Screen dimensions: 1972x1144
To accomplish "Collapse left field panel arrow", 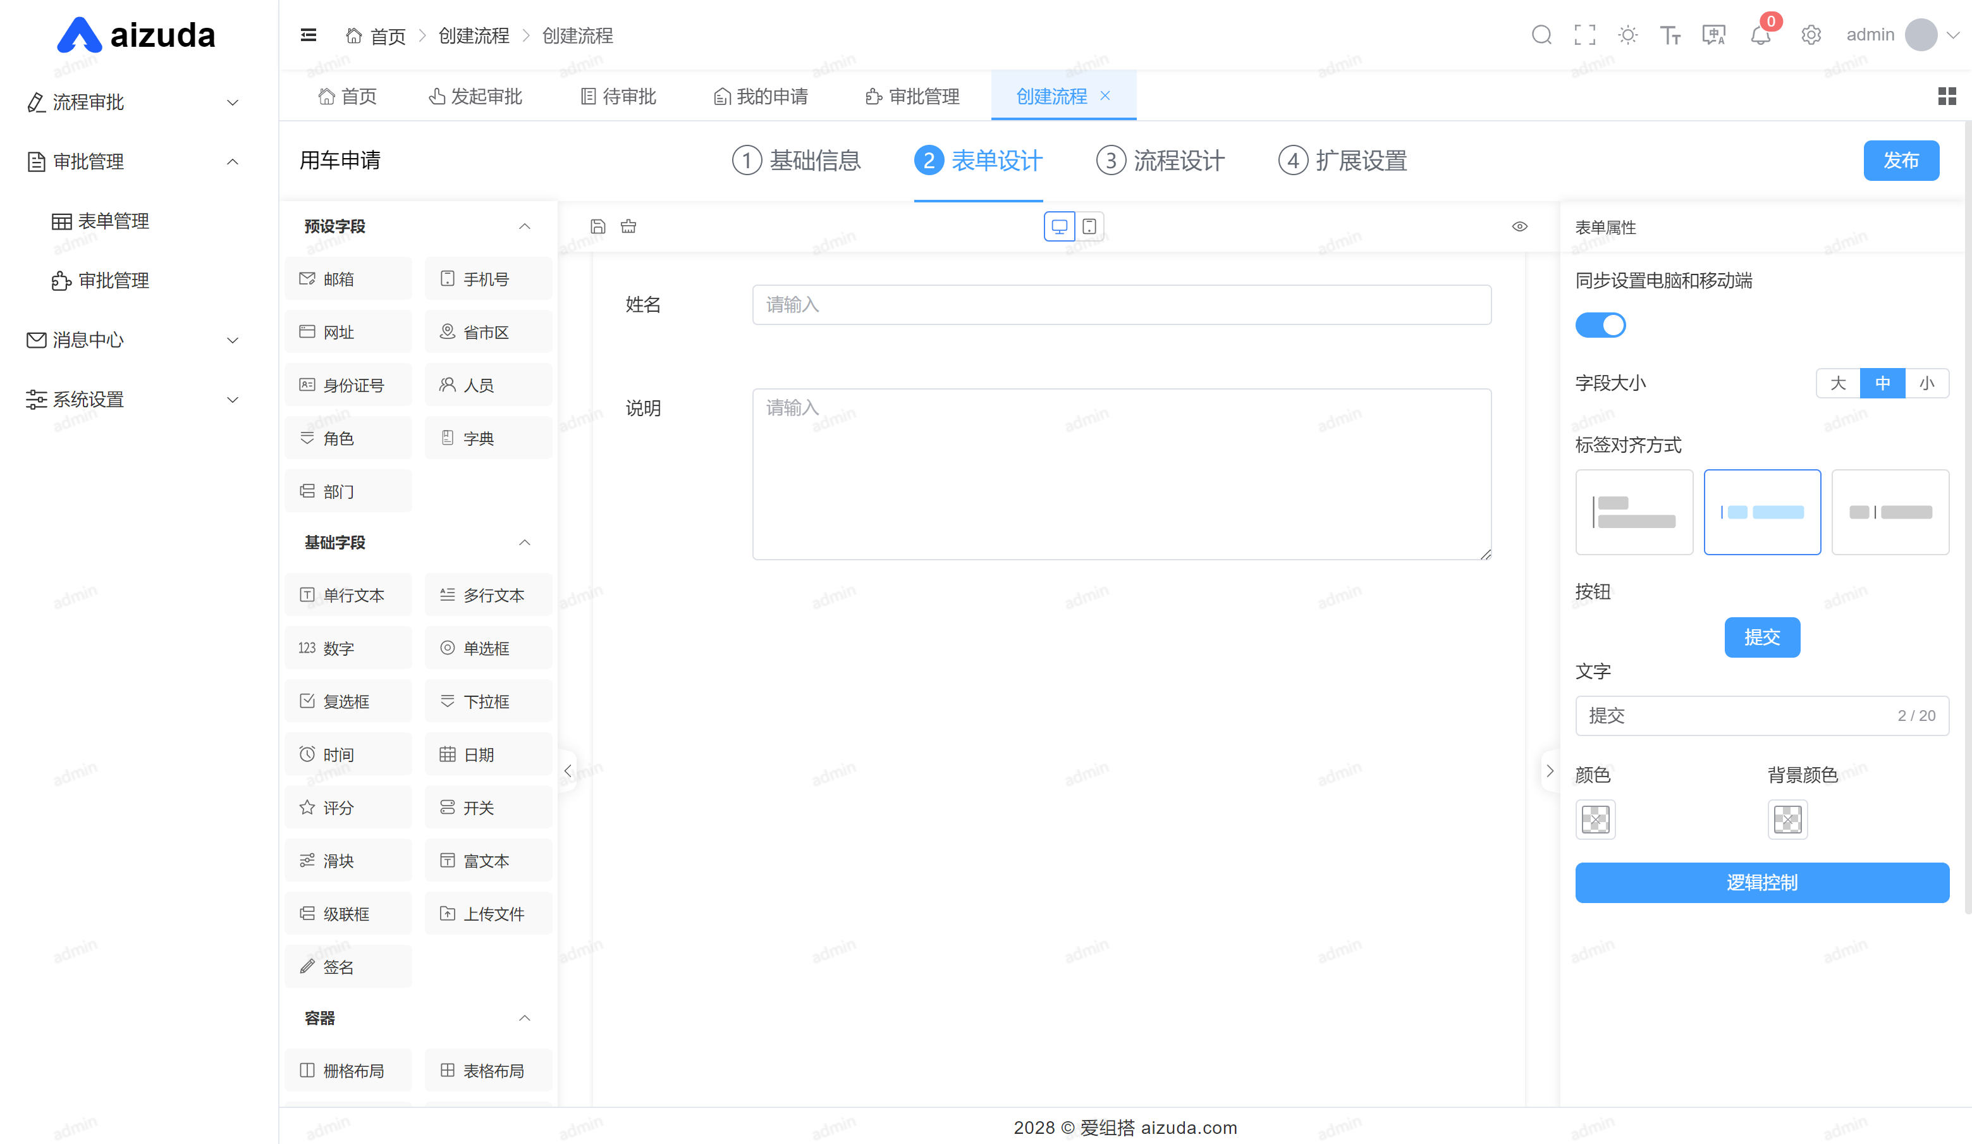I will tap(568, 771).
